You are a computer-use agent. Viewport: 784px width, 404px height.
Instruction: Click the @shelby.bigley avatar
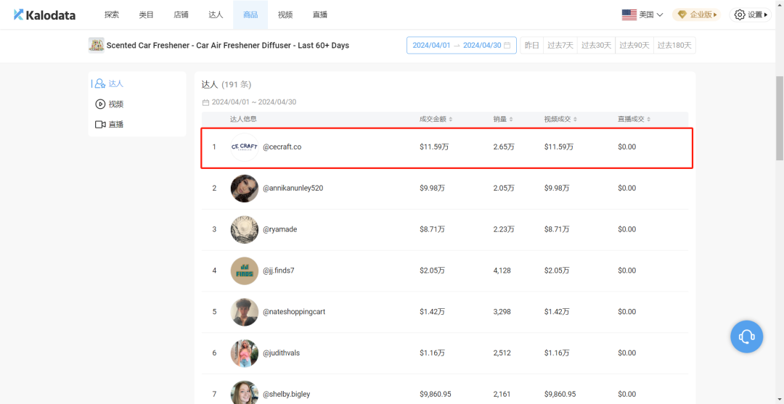click(245, 392)
